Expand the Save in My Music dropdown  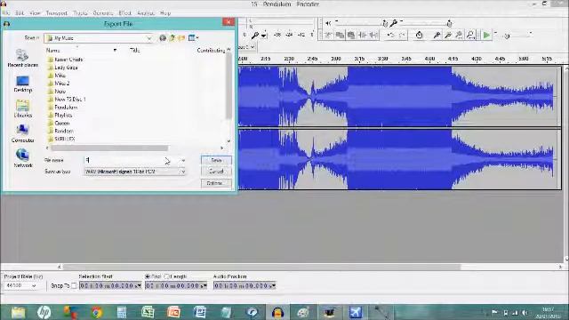point(149,38)
